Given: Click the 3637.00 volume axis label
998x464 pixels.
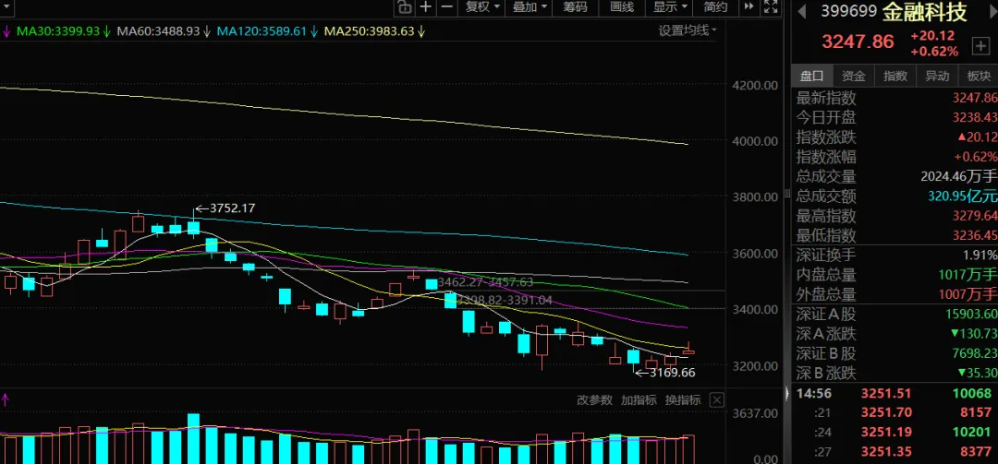Looking at the screenshot, I should 754,414.
